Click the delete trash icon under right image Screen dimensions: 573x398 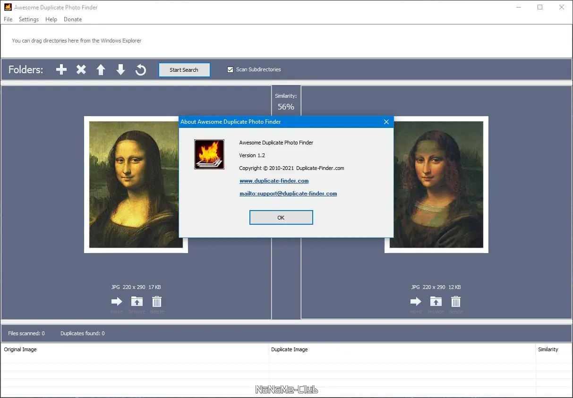pos(456,302)
